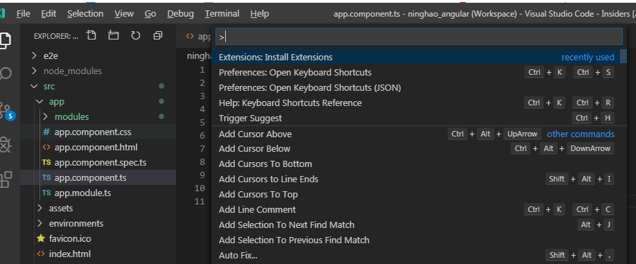Screen dimensions: 636x264
Task: Select app.component.ts in Explorer
Action: (98, 177)
